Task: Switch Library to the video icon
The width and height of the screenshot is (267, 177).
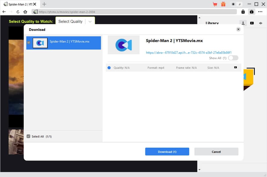Action: click(252, 23)
